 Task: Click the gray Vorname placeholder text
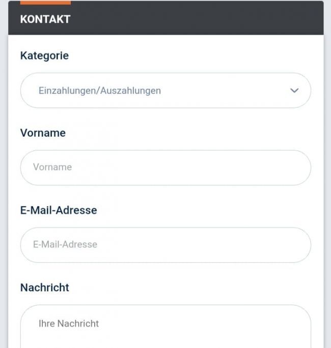[52, 167]
